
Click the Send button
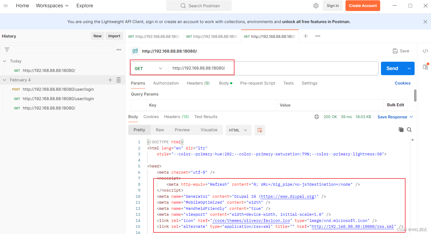[x=392, y=68]
